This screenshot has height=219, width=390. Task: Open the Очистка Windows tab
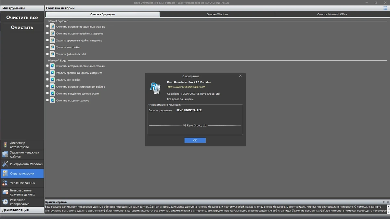click(217, 14)
